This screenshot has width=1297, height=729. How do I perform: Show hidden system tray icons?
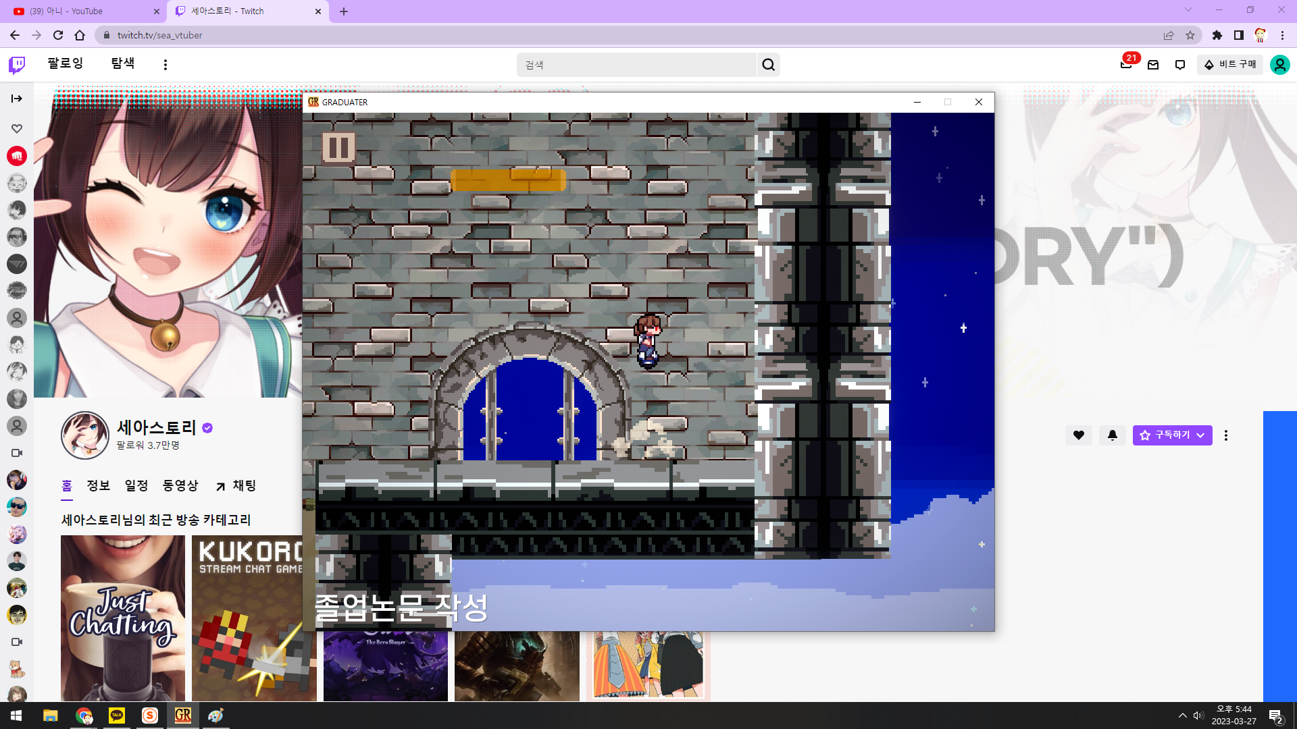pos(1183,715)
